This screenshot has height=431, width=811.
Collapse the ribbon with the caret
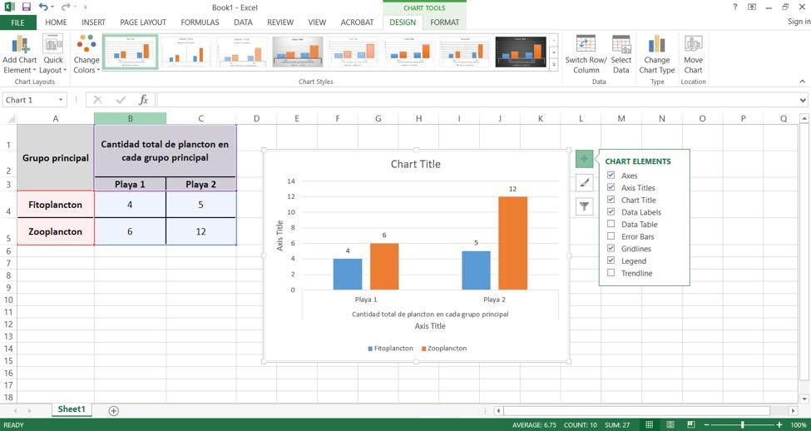click(802, 82)
